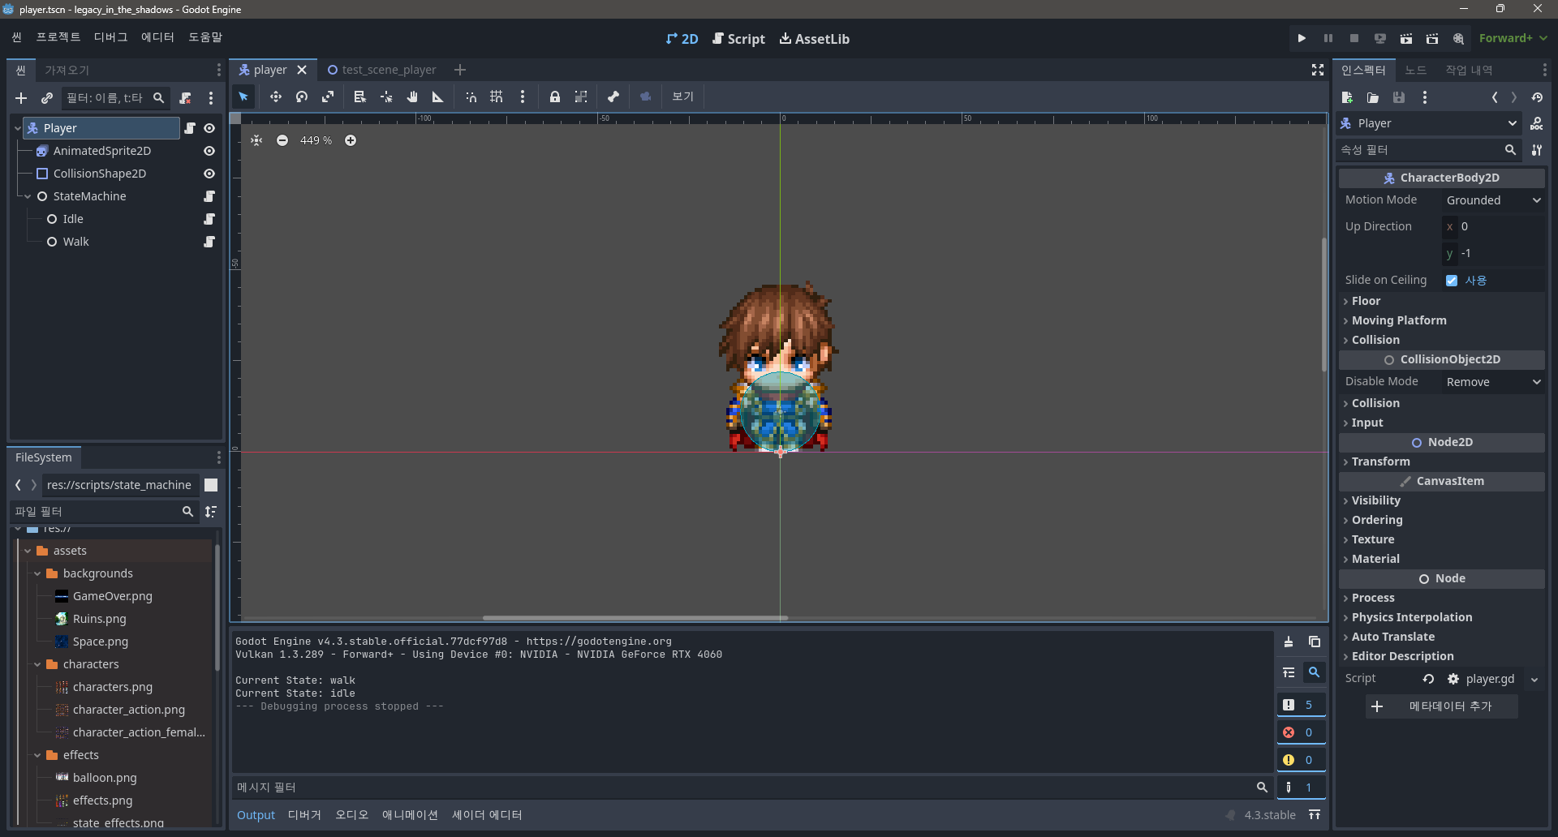Select the Scale Mode tool
The height and width of the screenshot is (837, 1558).
pos(328,97)
